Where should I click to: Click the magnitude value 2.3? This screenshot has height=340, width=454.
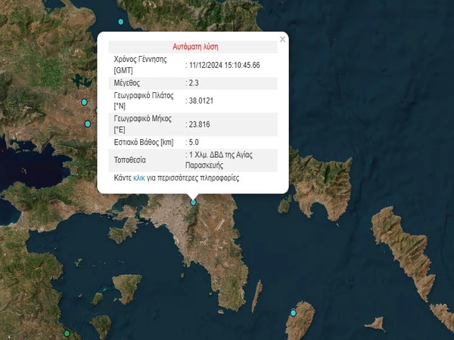click(x=195, y=83)
